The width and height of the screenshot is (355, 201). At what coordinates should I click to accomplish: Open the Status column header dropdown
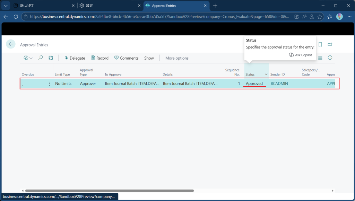[266, 75]
